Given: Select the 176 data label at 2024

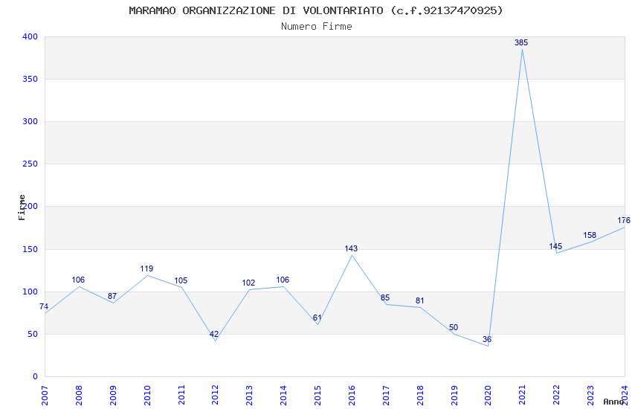Looking at the screenshot, I should (x=624, y=220).
